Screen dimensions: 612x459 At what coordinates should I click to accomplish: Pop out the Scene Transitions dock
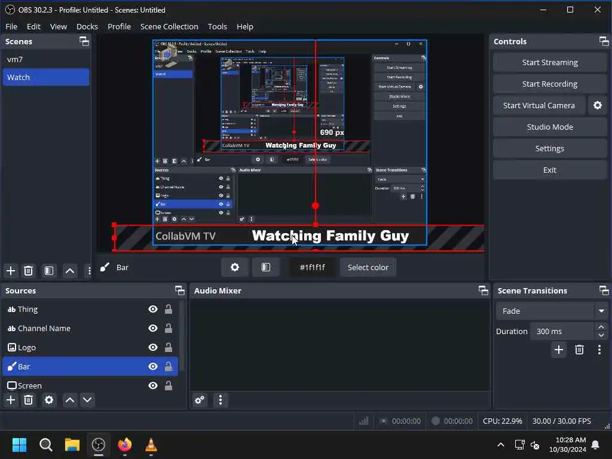tap(604, 290)
